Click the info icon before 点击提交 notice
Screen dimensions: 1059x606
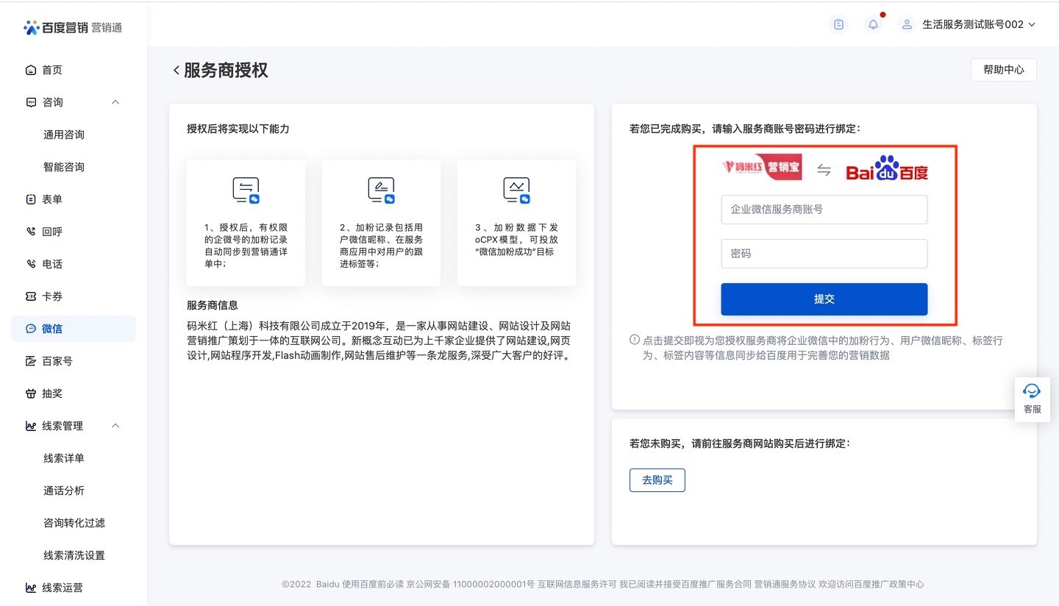coord(634,341)
